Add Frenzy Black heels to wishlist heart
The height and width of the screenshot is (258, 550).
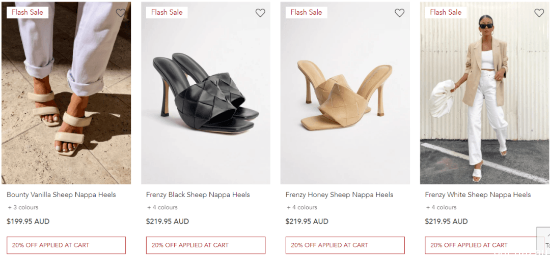260,13
